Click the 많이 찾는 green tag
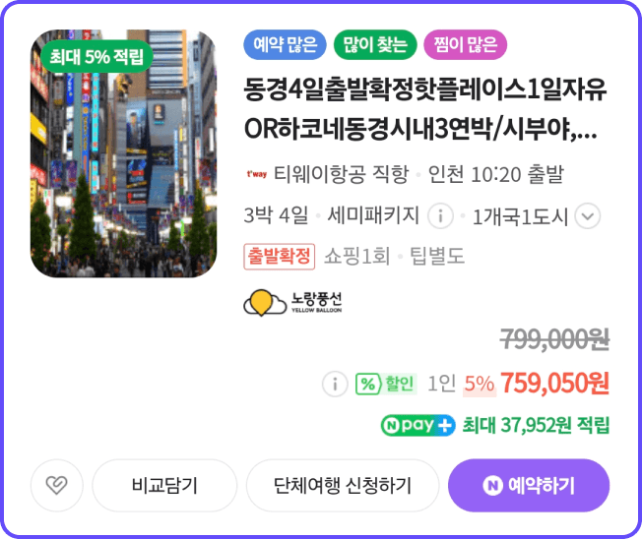 pos(375,44)
